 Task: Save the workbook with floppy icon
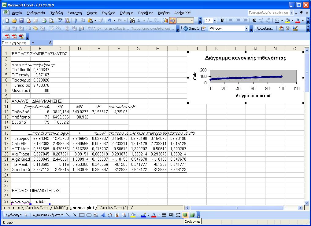coord(21,20)
